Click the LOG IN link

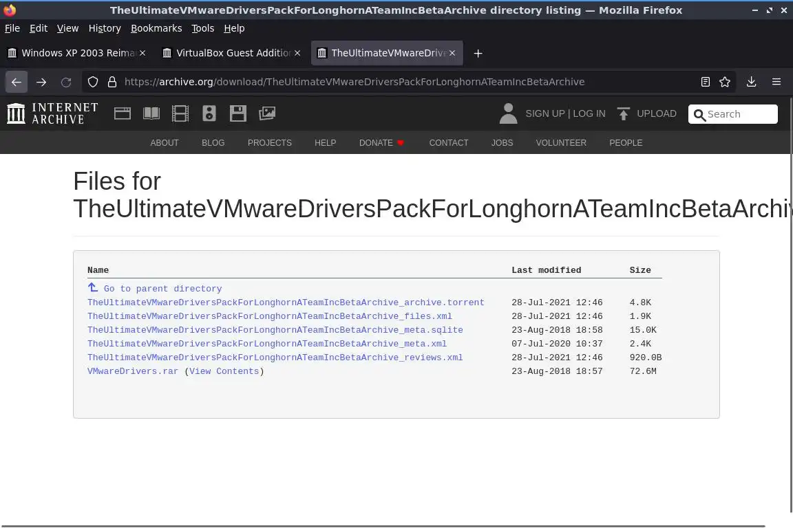click(589, 113)
